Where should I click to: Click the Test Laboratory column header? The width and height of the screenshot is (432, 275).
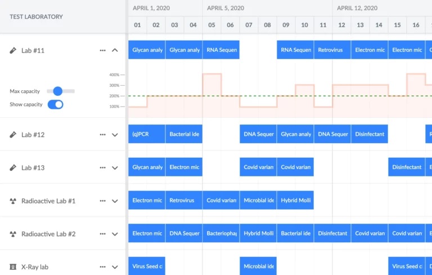point(36,16)
